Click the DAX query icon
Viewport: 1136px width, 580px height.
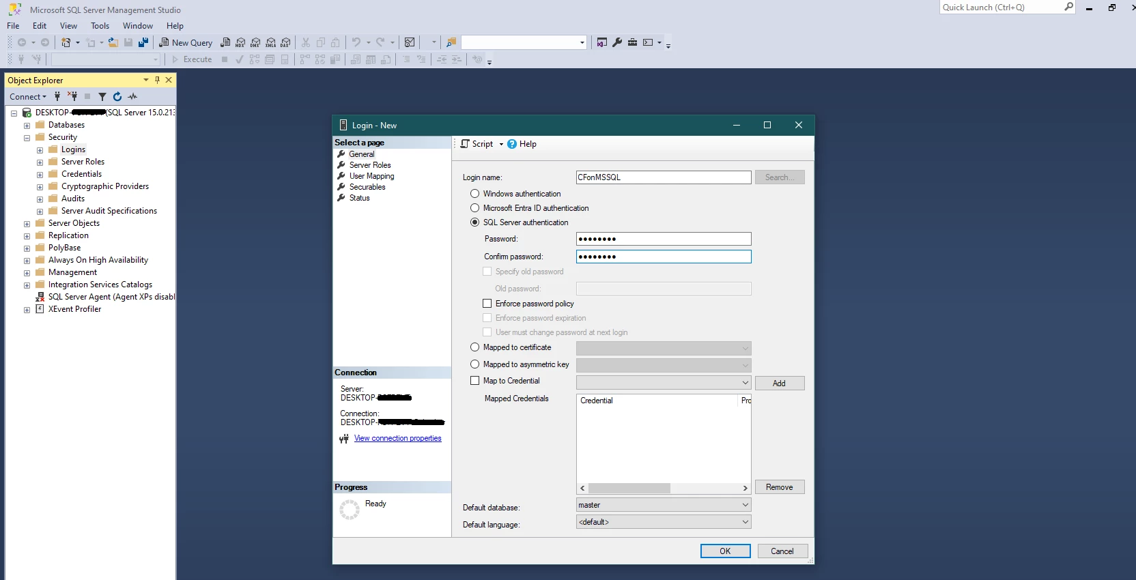pos(285,42)
